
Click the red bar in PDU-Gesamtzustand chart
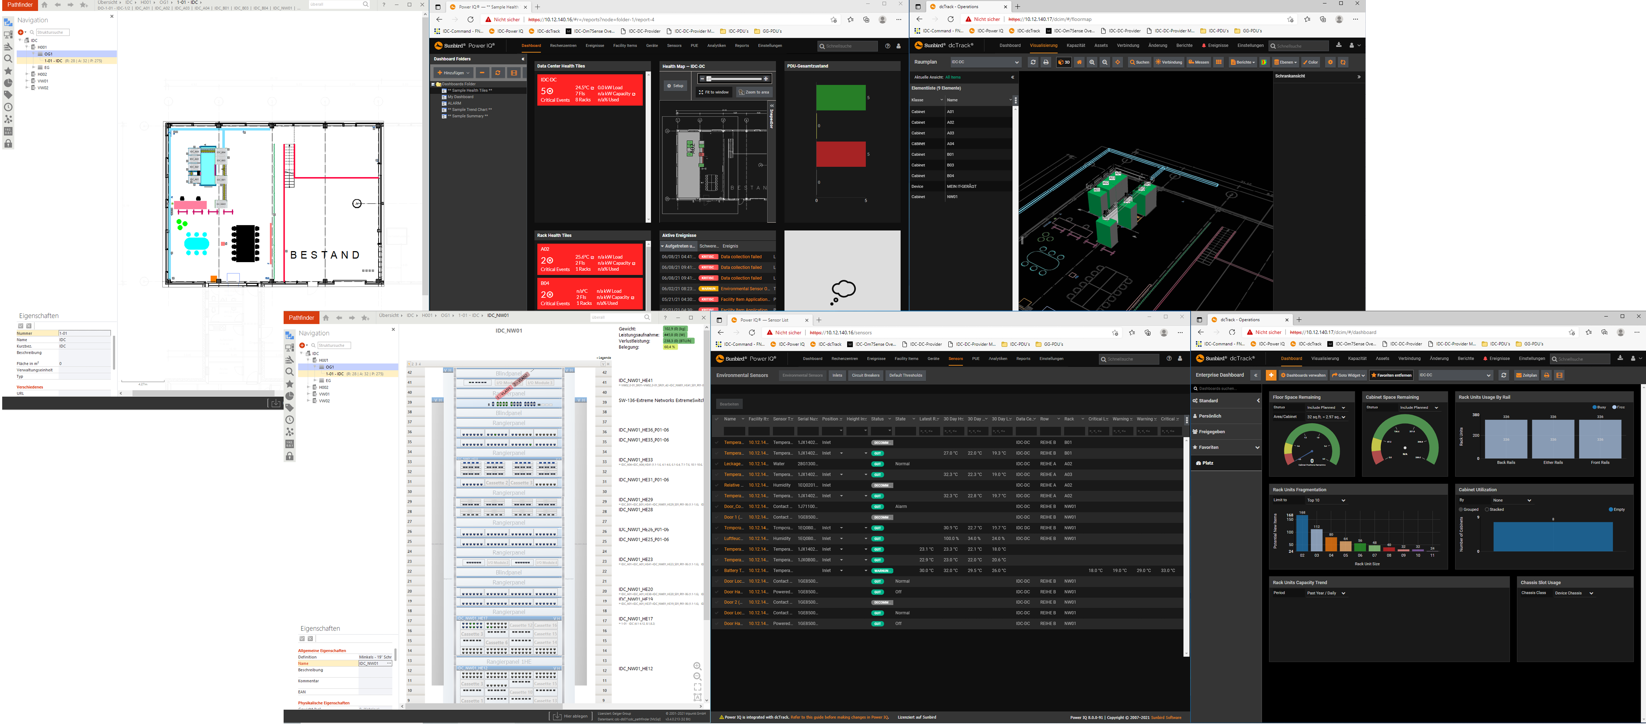coord(841,154)
